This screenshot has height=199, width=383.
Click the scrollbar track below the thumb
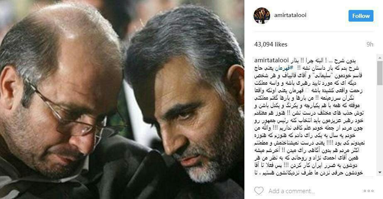coord(380,127)
